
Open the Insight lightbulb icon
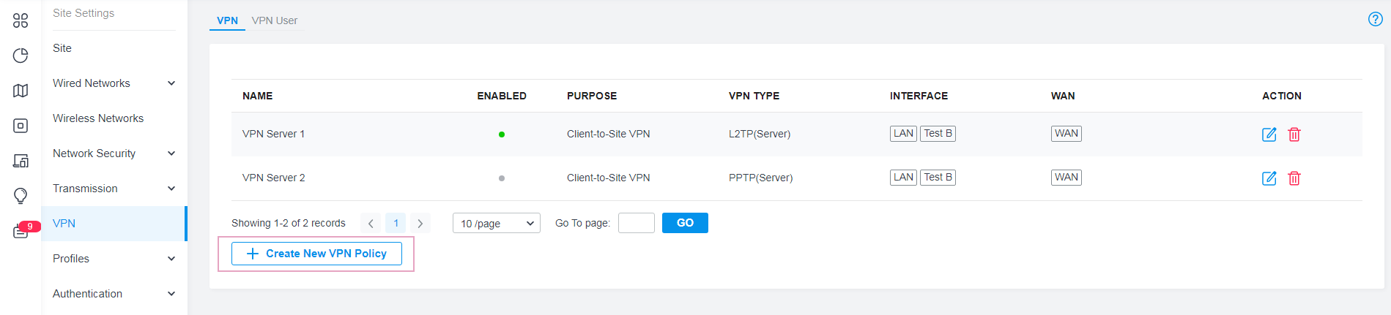coord(21,196)
